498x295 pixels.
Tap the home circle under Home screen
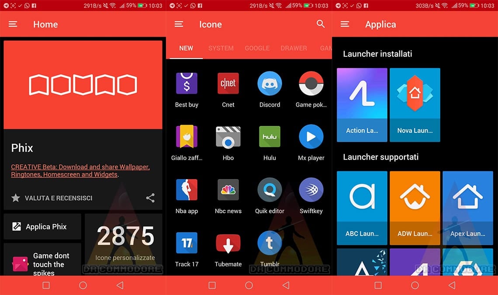(83, 285)
